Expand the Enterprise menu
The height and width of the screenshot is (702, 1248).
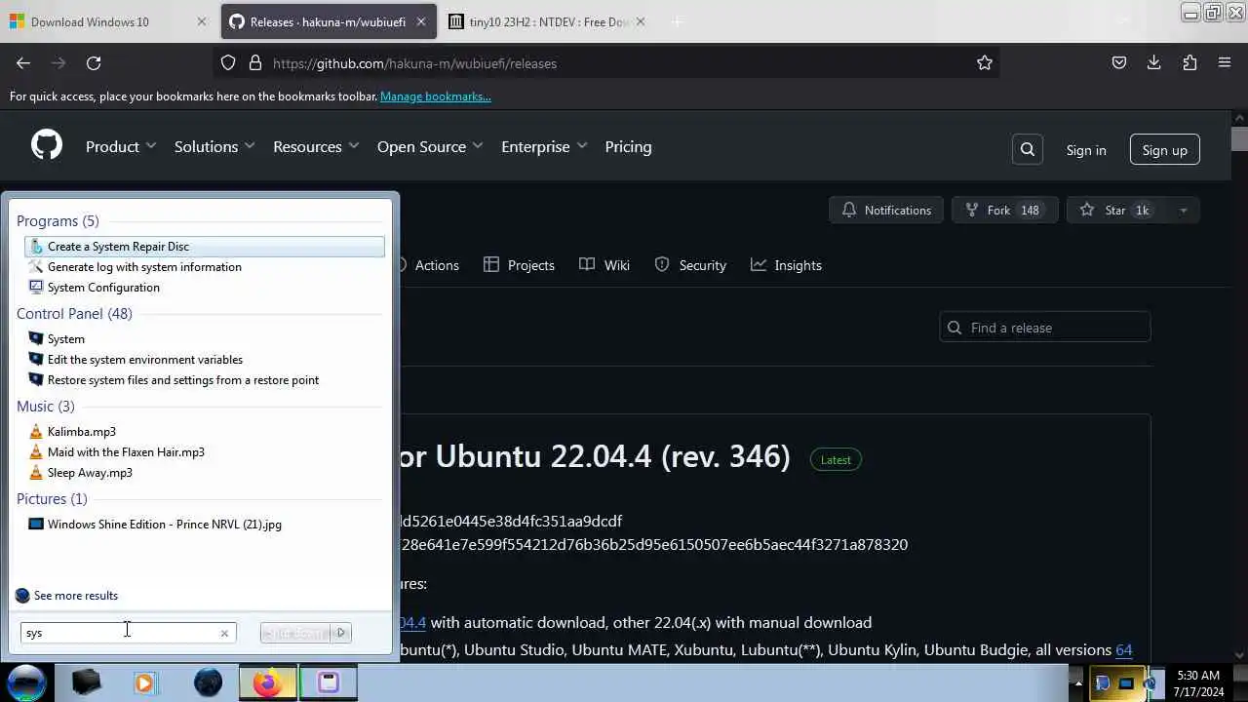[544, 147]
